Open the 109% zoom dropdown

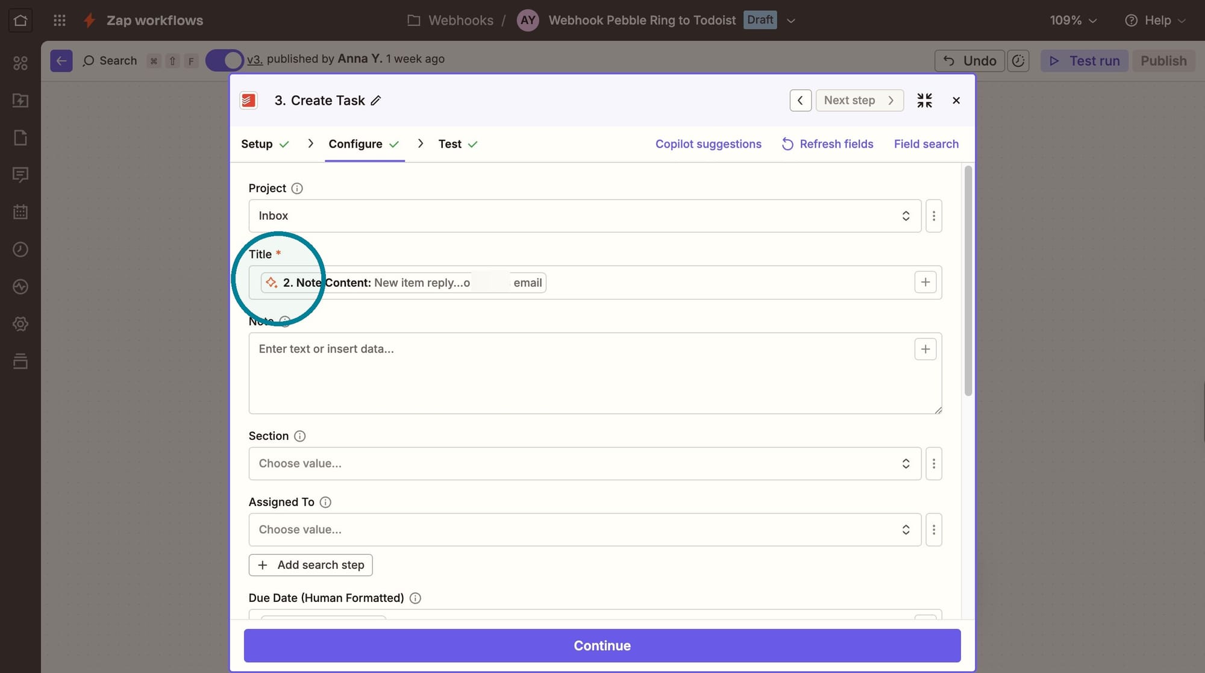coord(1073,20)
